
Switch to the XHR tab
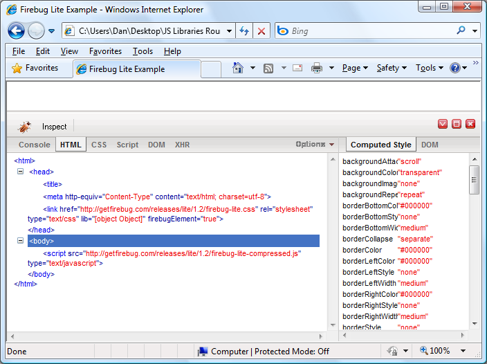point(182,145)
